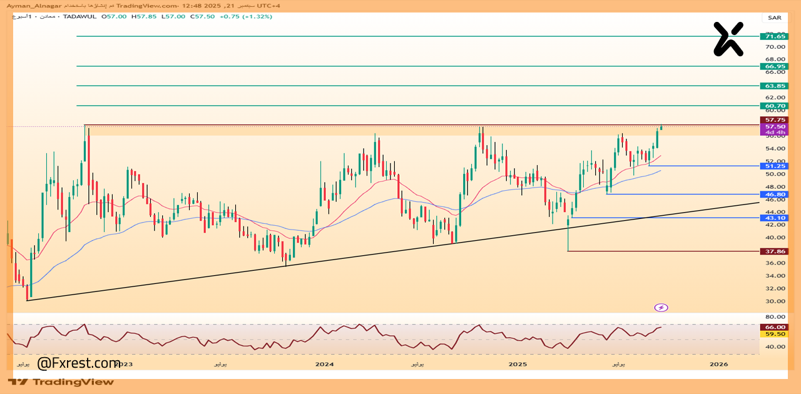The width and height of the screenshot is (801, 394).
Task: Select the 71.65 green price label
Action: pos(773,37)
